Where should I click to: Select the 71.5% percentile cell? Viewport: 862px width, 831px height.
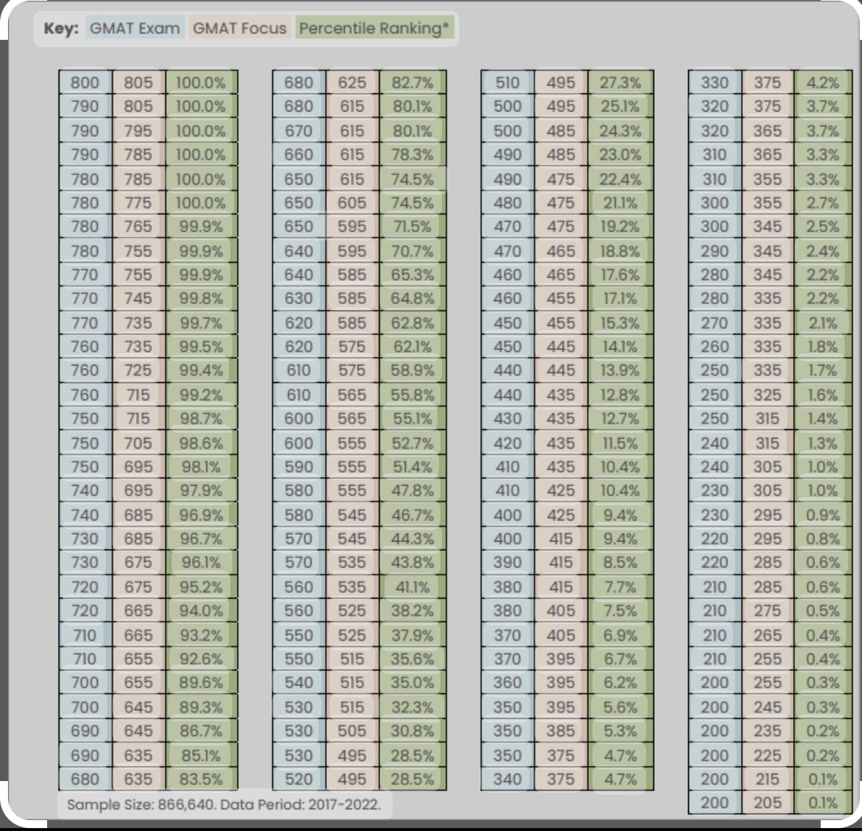click(413, 227)
